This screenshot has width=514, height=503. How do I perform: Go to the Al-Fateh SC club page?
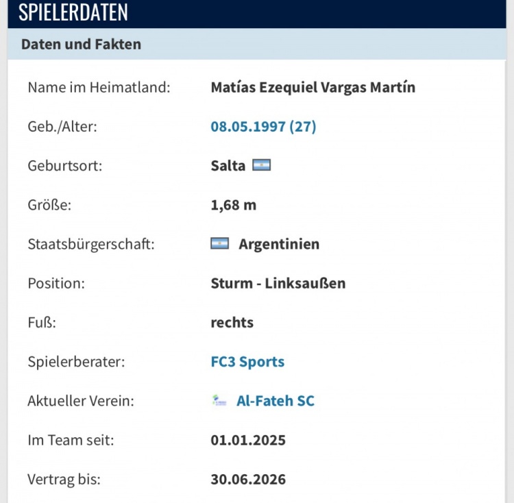(276, 401)
